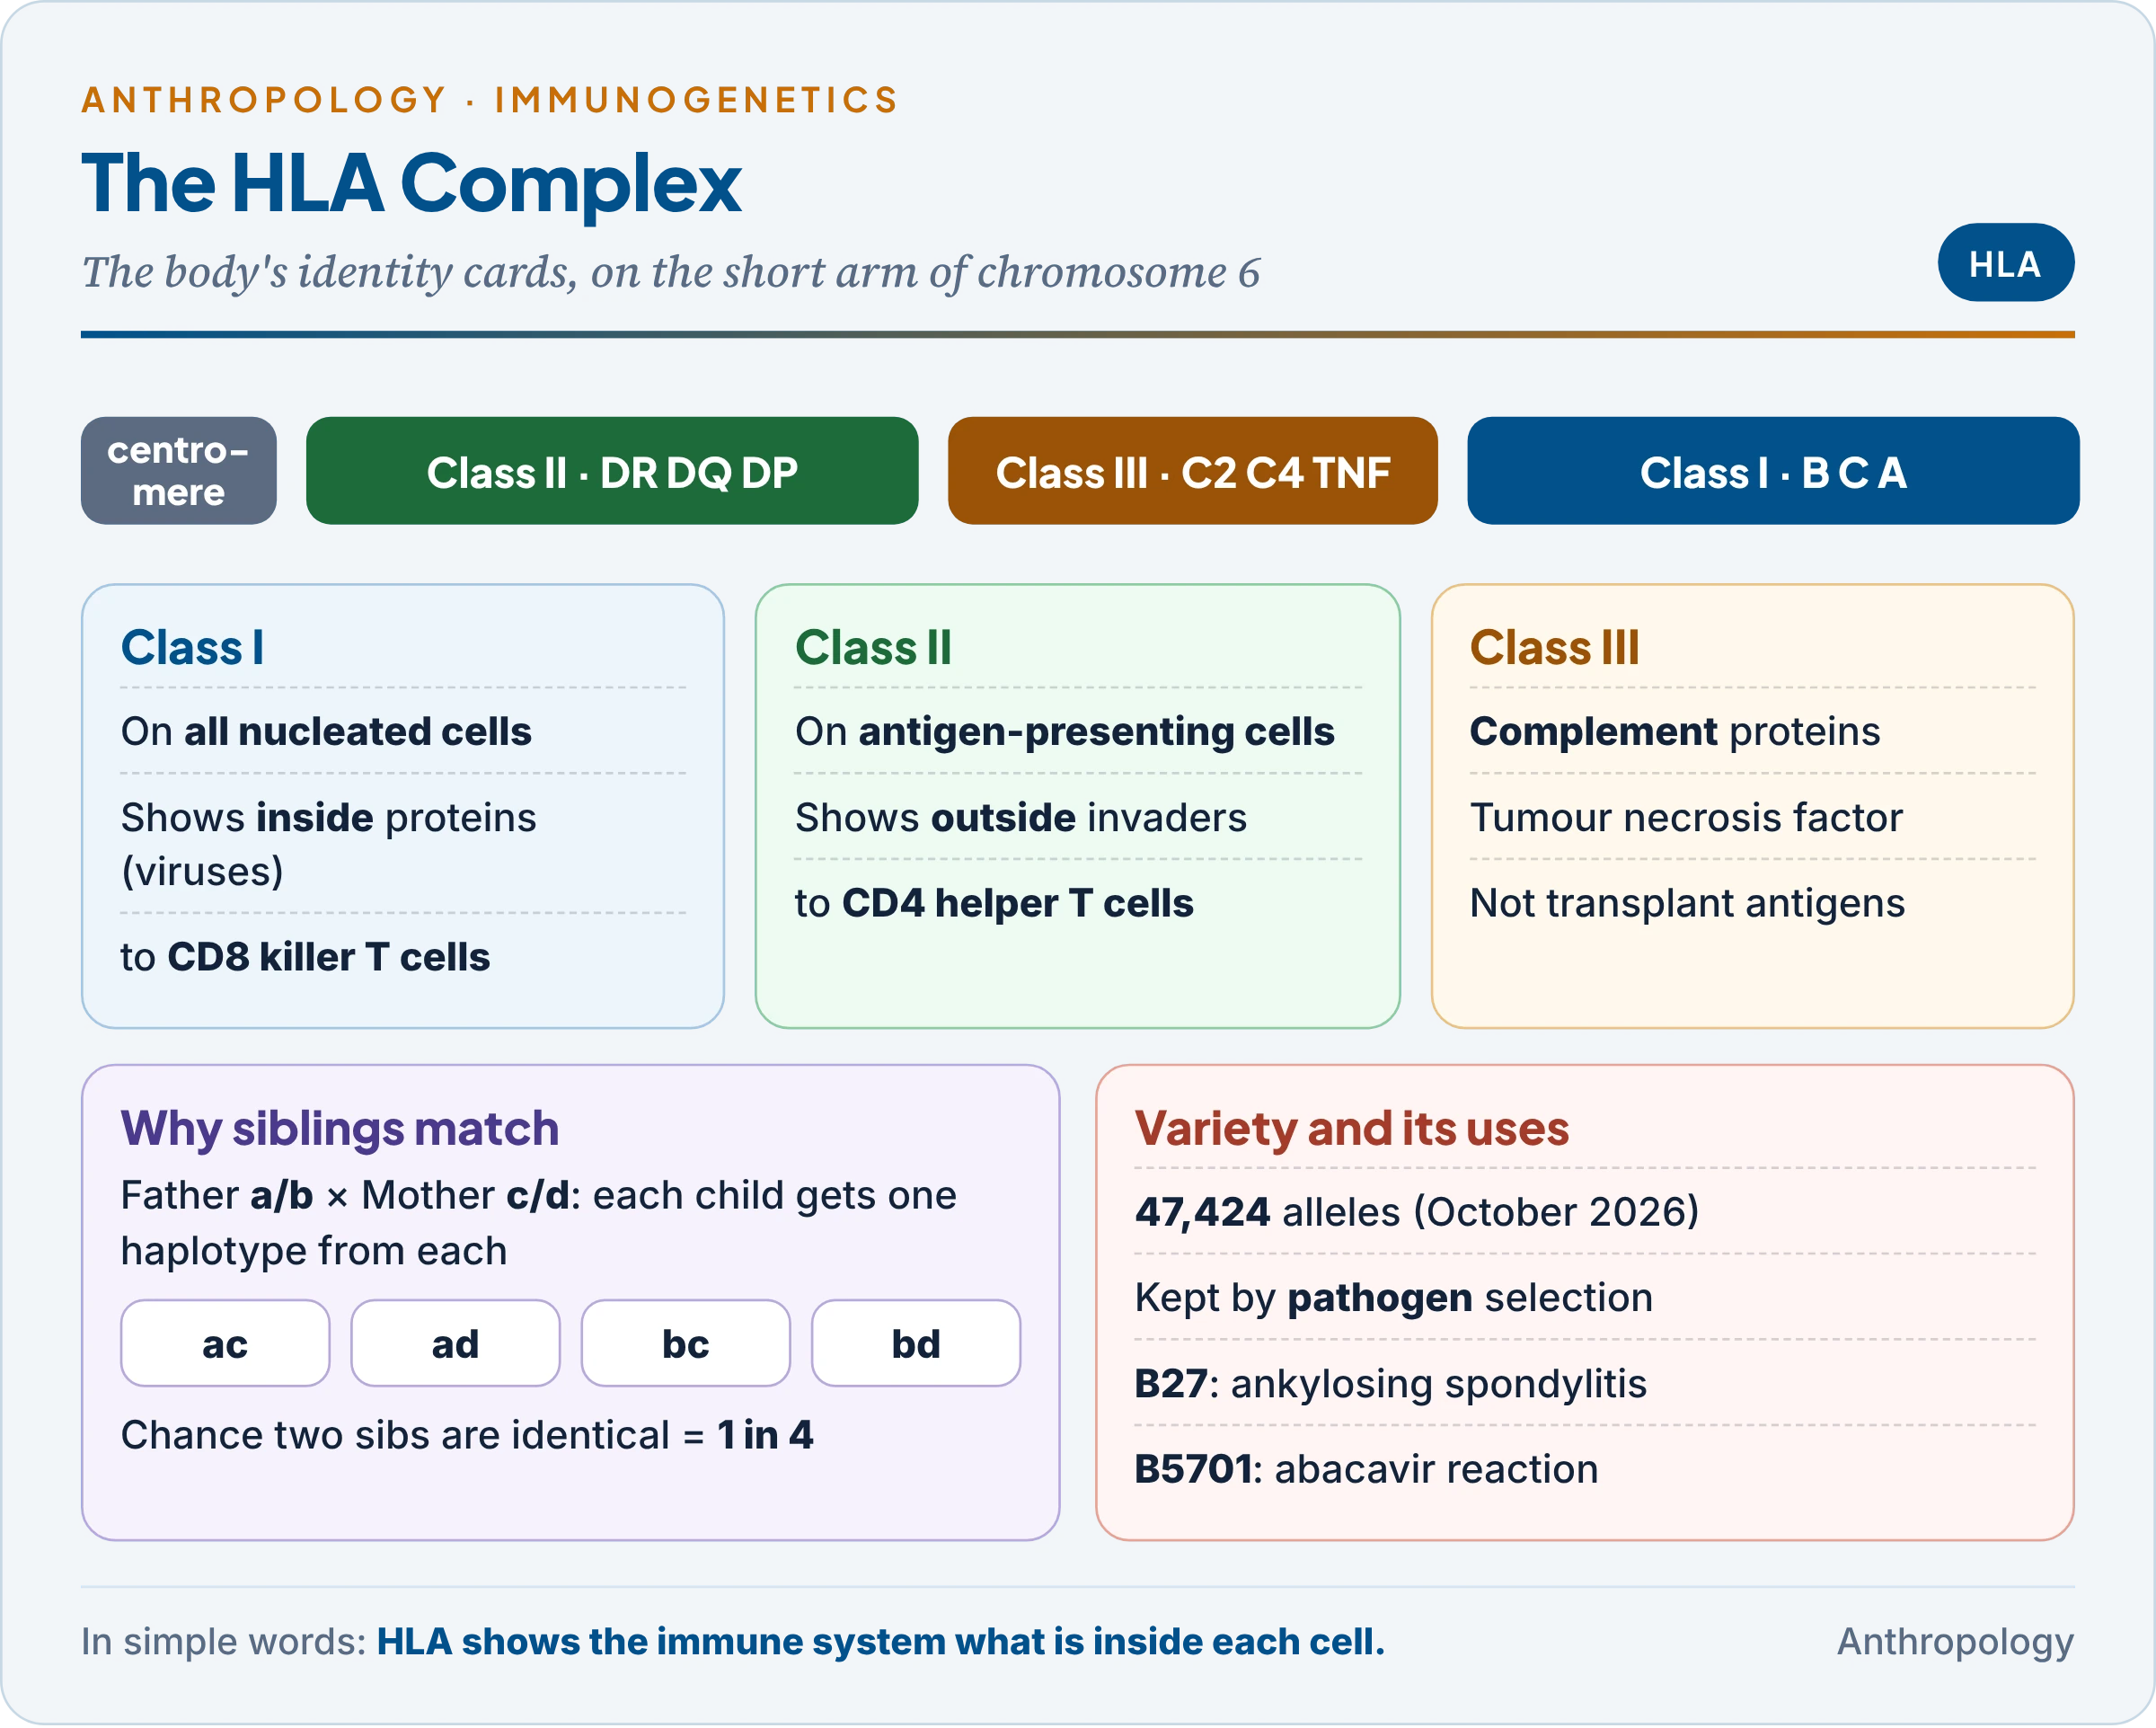The width and height of the screenshot is (2156, 1728).
Task: Click the 'Why siblings match' heading
Action: [x=340, y=1129]
